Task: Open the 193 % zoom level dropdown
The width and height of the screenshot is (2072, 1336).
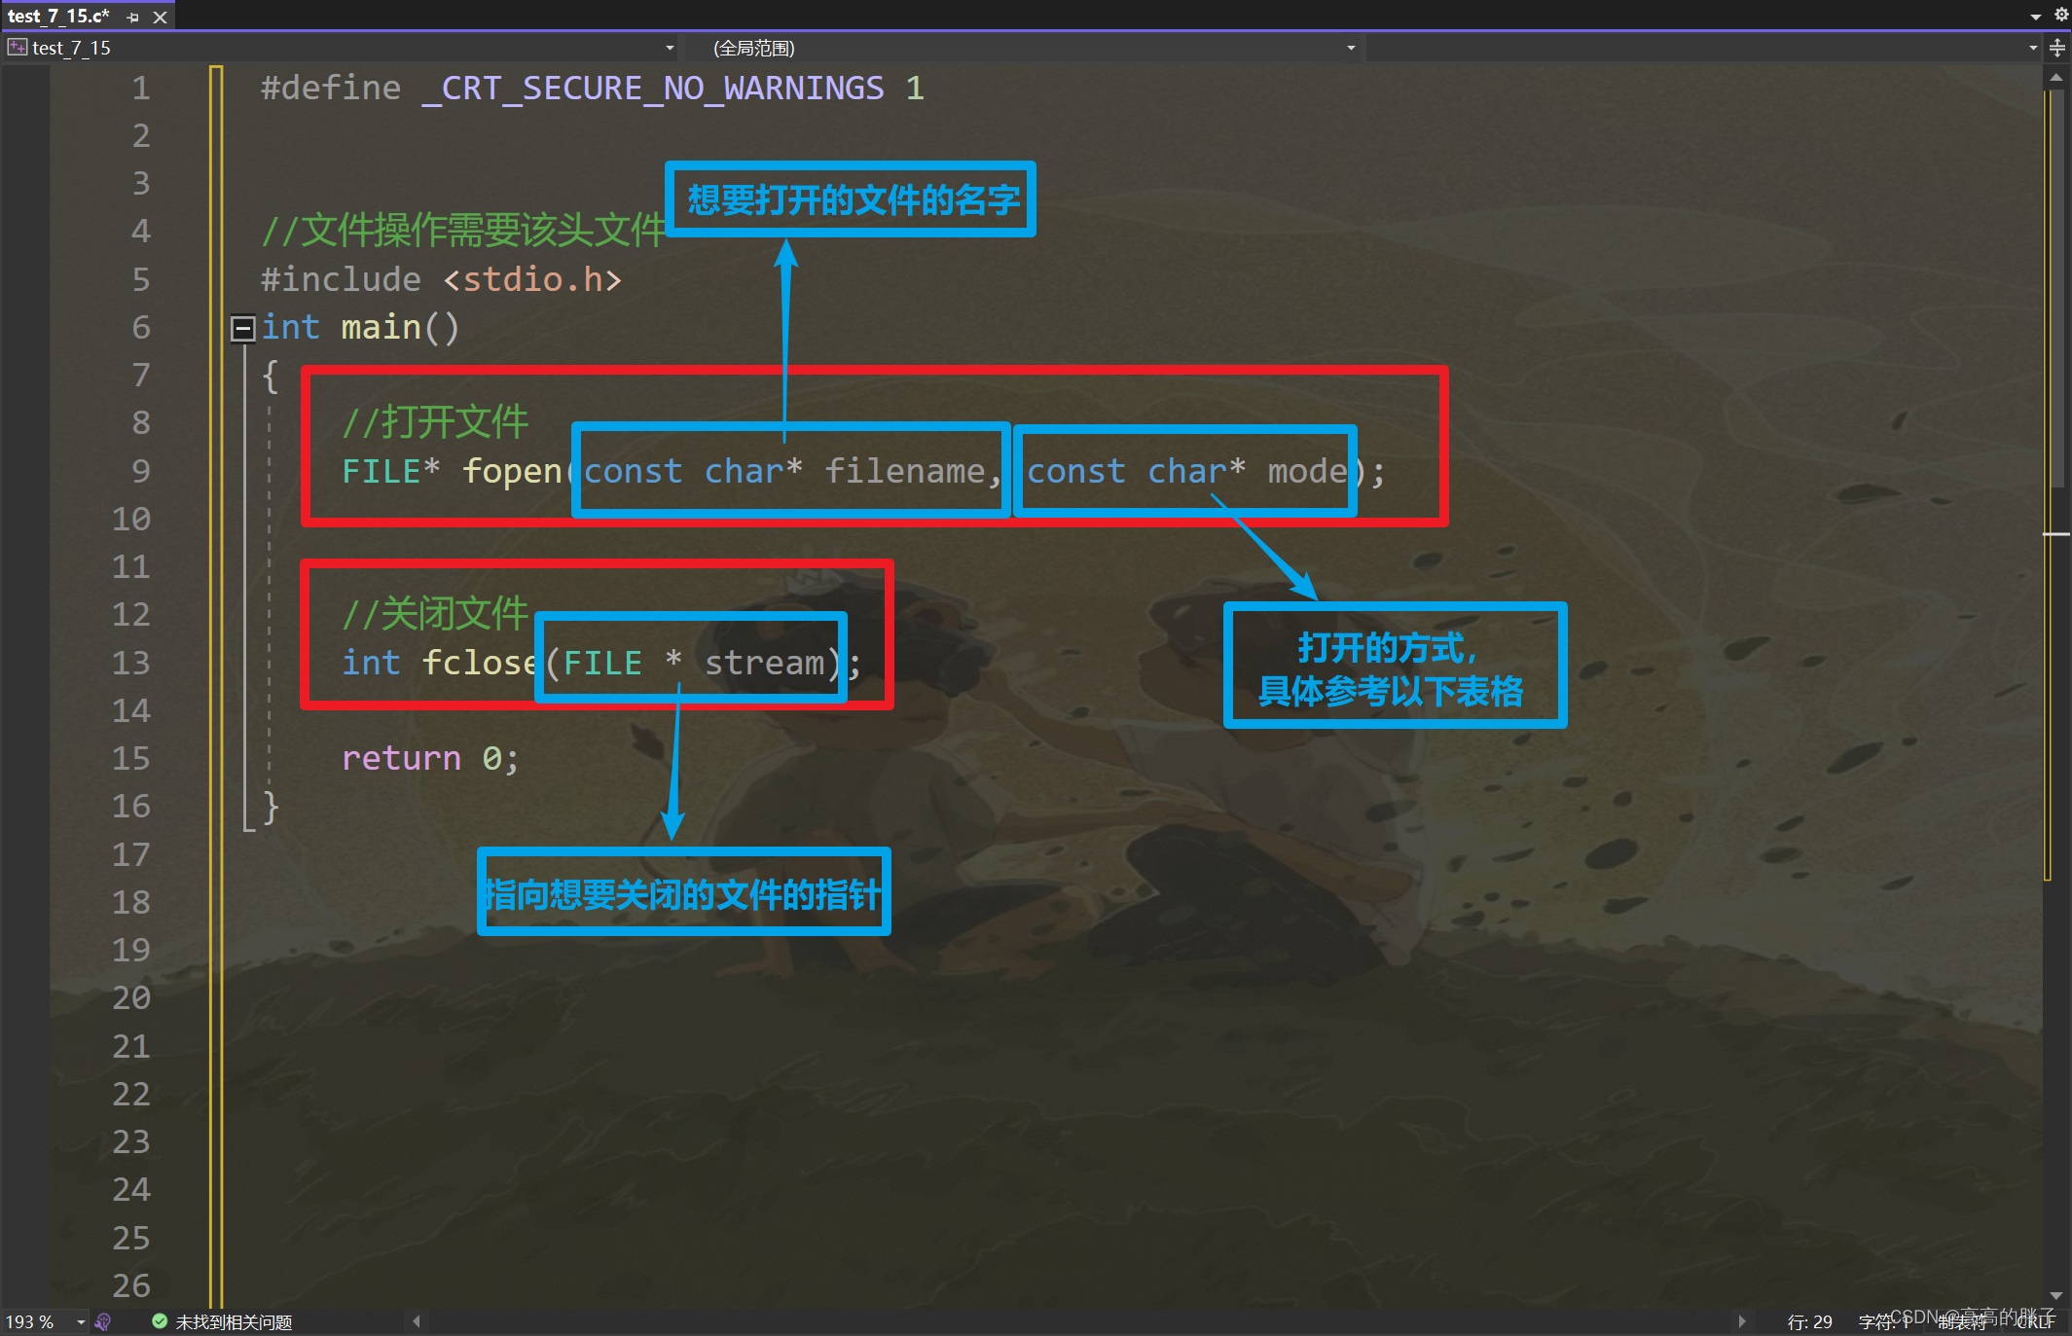Action: point(81,1322)
